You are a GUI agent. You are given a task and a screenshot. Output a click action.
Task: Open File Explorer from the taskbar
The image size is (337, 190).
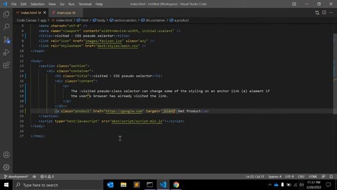(x=123, y=185)
